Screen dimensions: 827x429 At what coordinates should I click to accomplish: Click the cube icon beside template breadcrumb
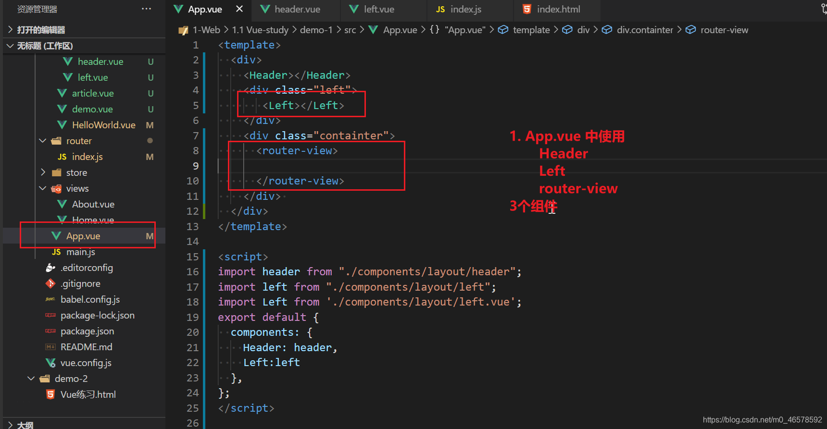(x=503, y=30)
